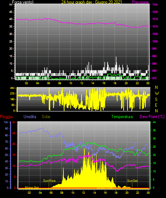Click the Temperatura legend label
This screenshot has height=198, width=166.
pyautogui.click(x=122, y=117)
